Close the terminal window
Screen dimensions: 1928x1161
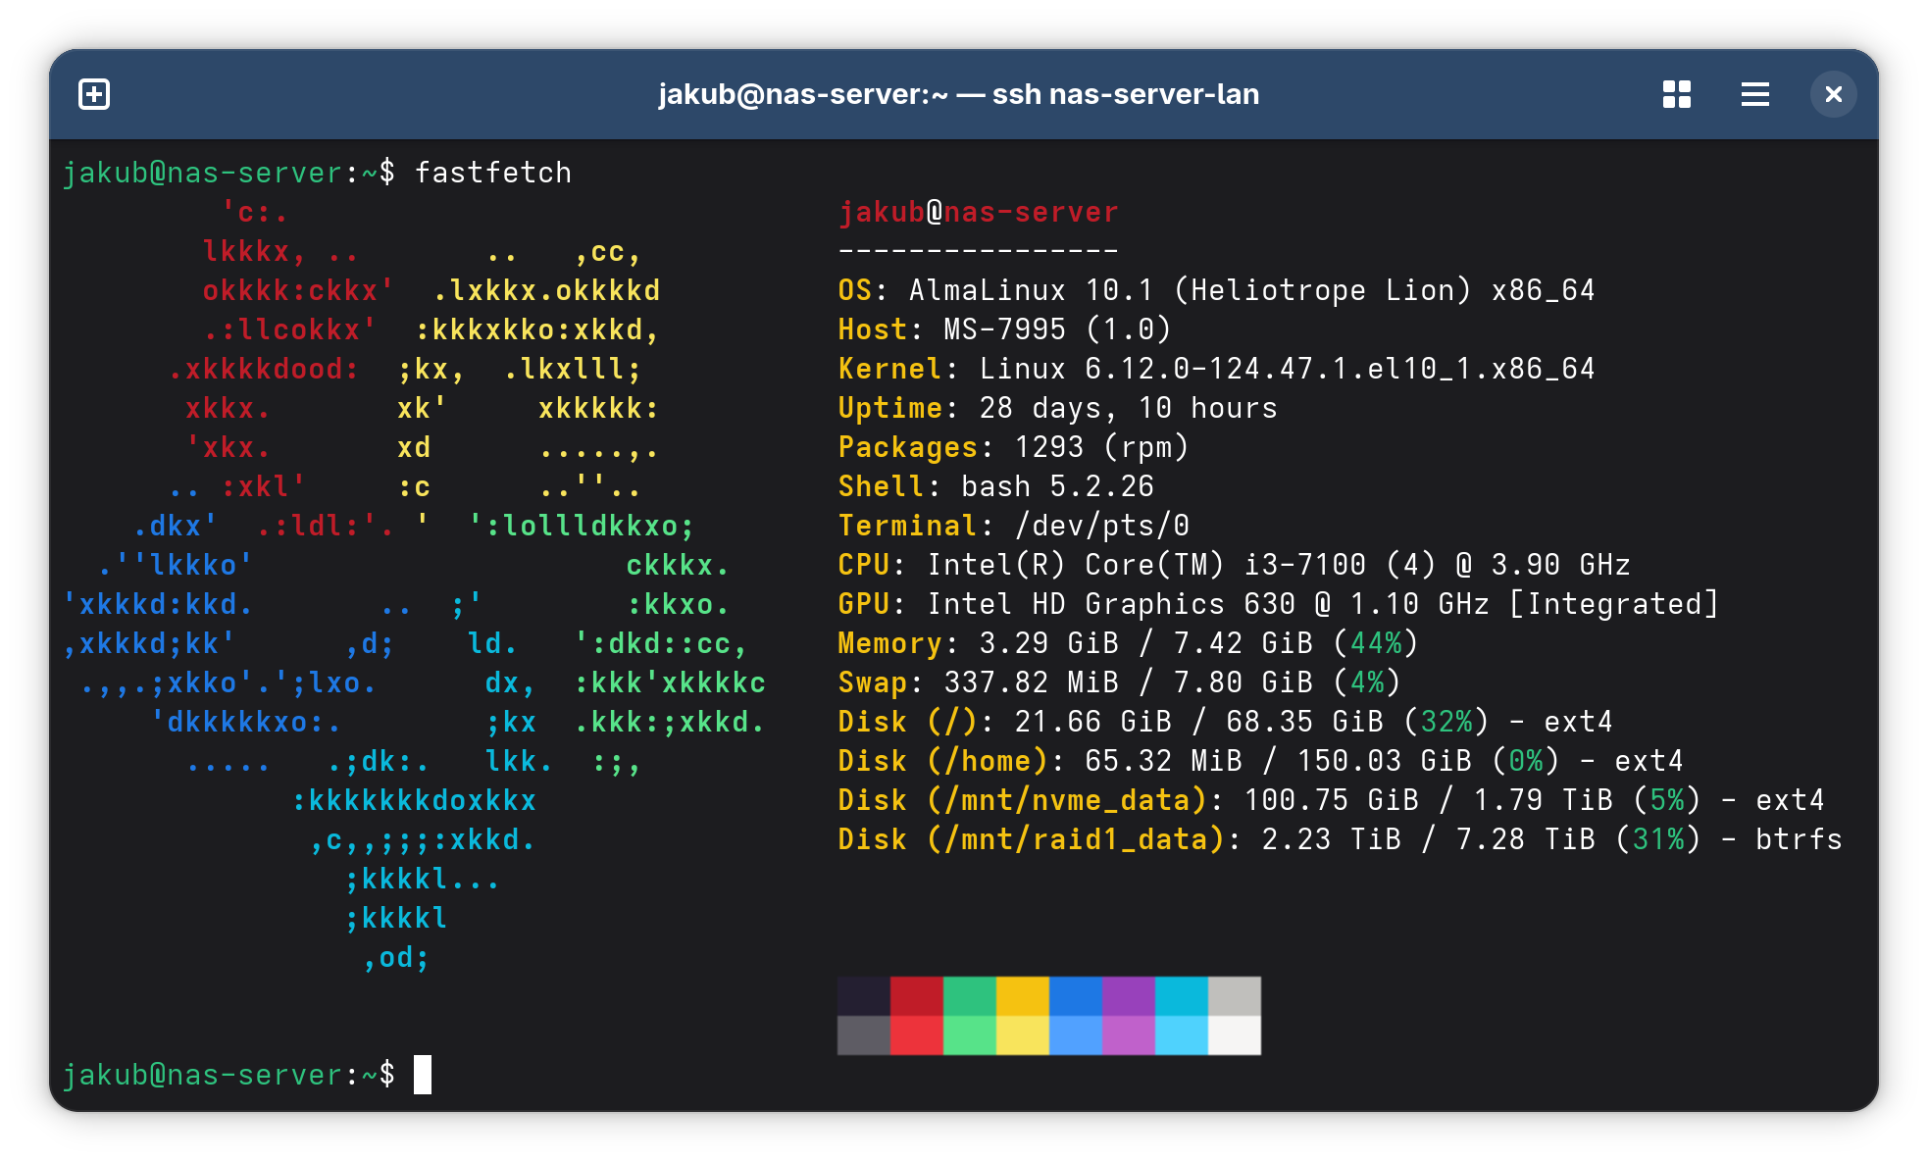coord(1833,94)
